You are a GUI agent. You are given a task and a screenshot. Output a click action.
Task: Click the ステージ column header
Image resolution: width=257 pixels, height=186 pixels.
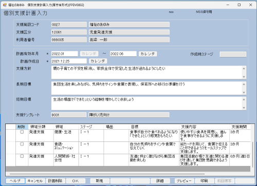[91, 127]
